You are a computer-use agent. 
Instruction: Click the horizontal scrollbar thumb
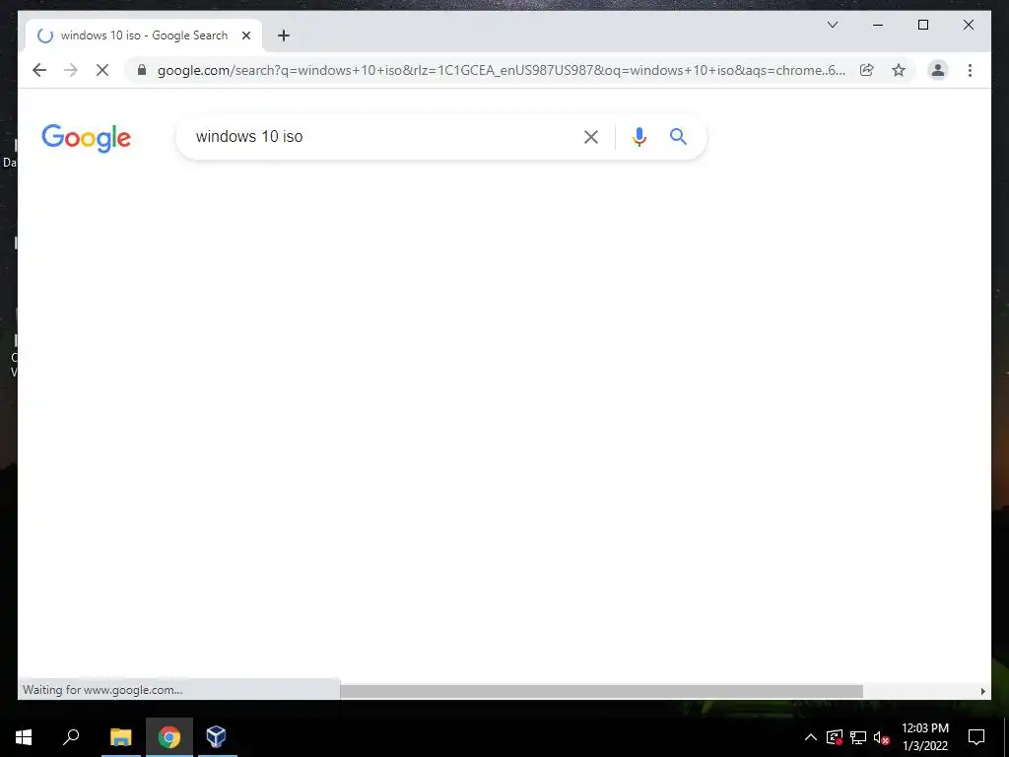coord(601,691)
